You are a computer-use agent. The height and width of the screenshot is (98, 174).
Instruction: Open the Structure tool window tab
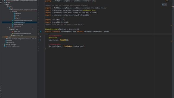[x=1, y=88]
